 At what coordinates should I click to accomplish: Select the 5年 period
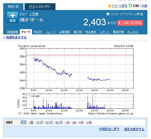(81, 123)
